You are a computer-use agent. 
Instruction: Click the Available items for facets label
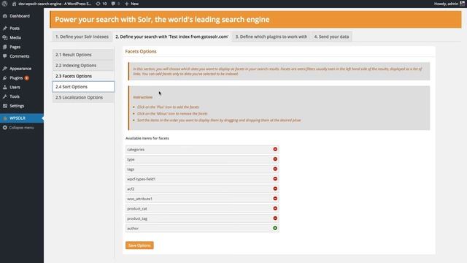click(147, 138)
